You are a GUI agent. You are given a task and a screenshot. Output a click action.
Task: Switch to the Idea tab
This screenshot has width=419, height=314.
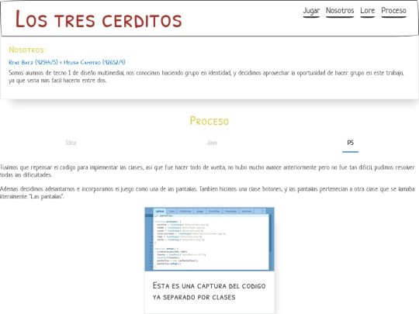[x=71, y=143]
